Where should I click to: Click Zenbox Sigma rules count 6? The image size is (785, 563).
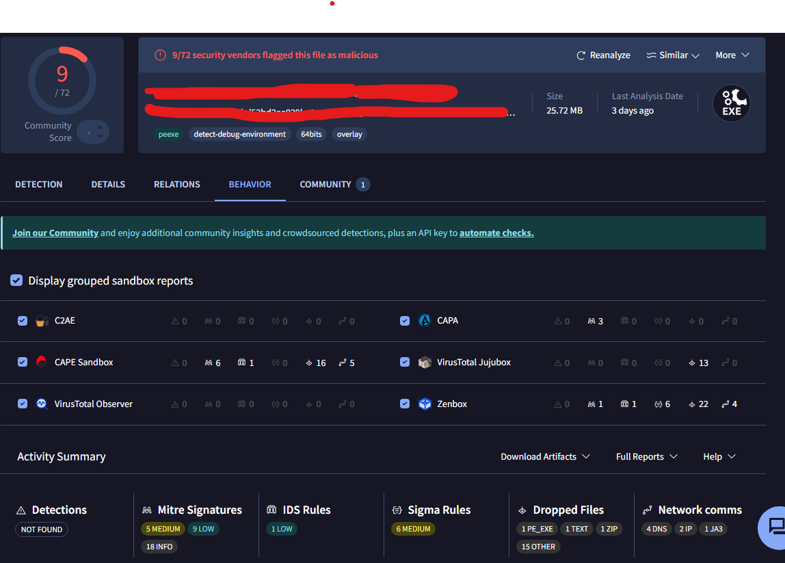coord(663,404)
